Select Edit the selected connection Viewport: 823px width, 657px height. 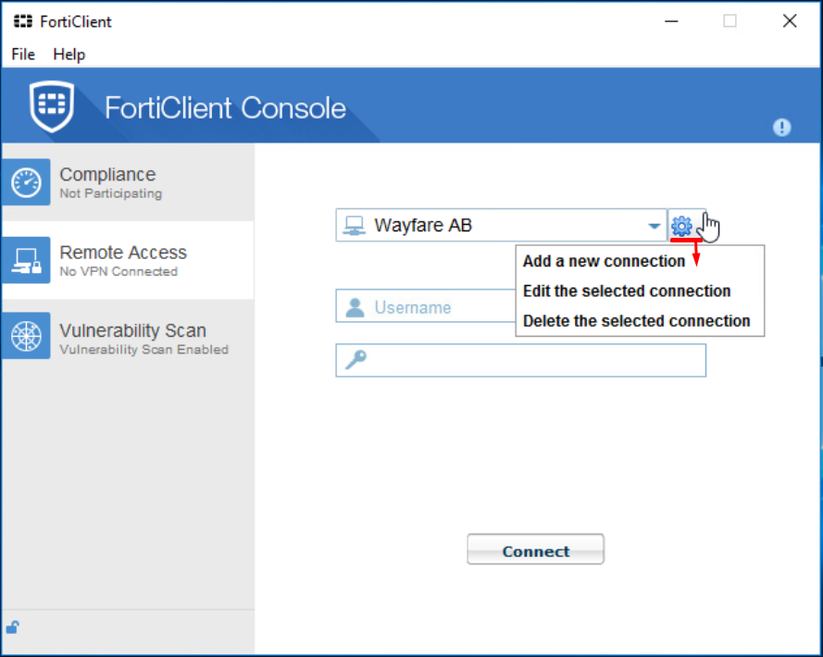[x=627, y=291]
